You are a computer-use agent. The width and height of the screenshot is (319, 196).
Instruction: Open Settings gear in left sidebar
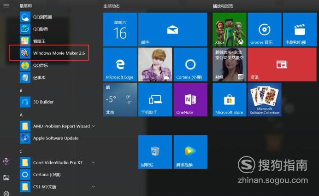pos(6,194)
